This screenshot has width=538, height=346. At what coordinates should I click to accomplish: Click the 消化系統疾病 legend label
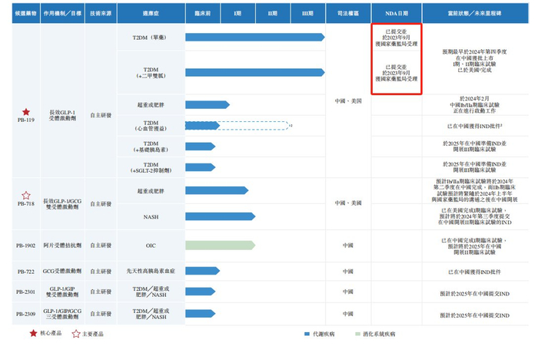[379, 334]
